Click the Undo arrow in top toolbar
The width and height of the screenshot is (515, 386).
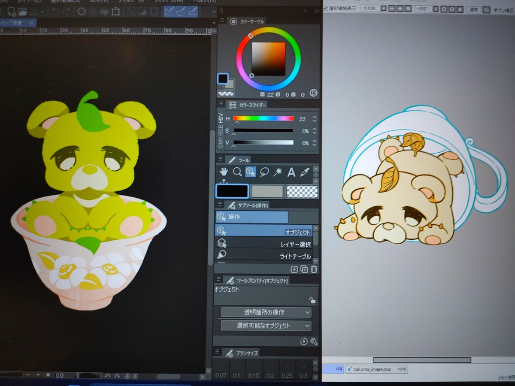55,12
